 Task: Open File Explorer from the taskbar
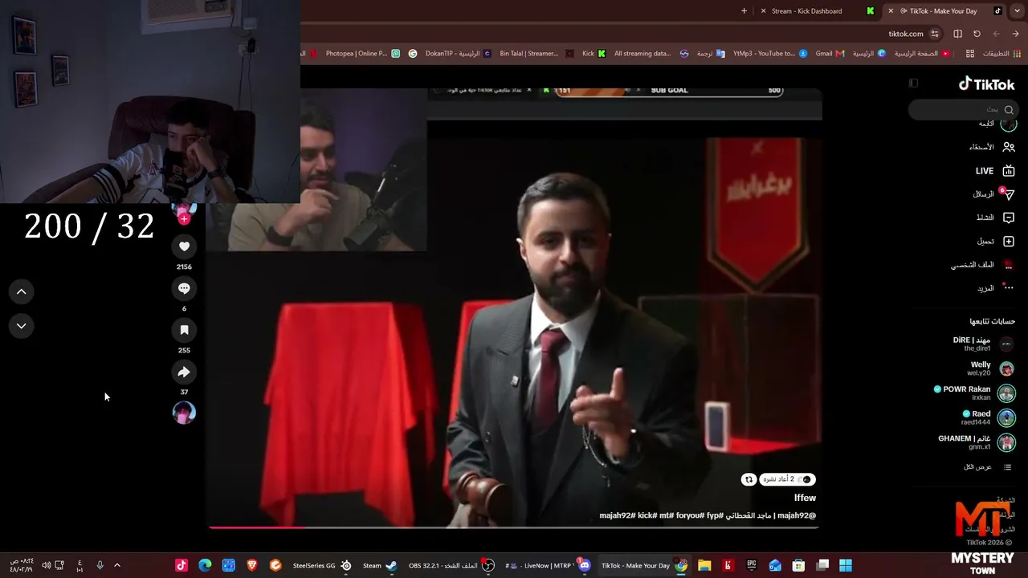(704, 565)
